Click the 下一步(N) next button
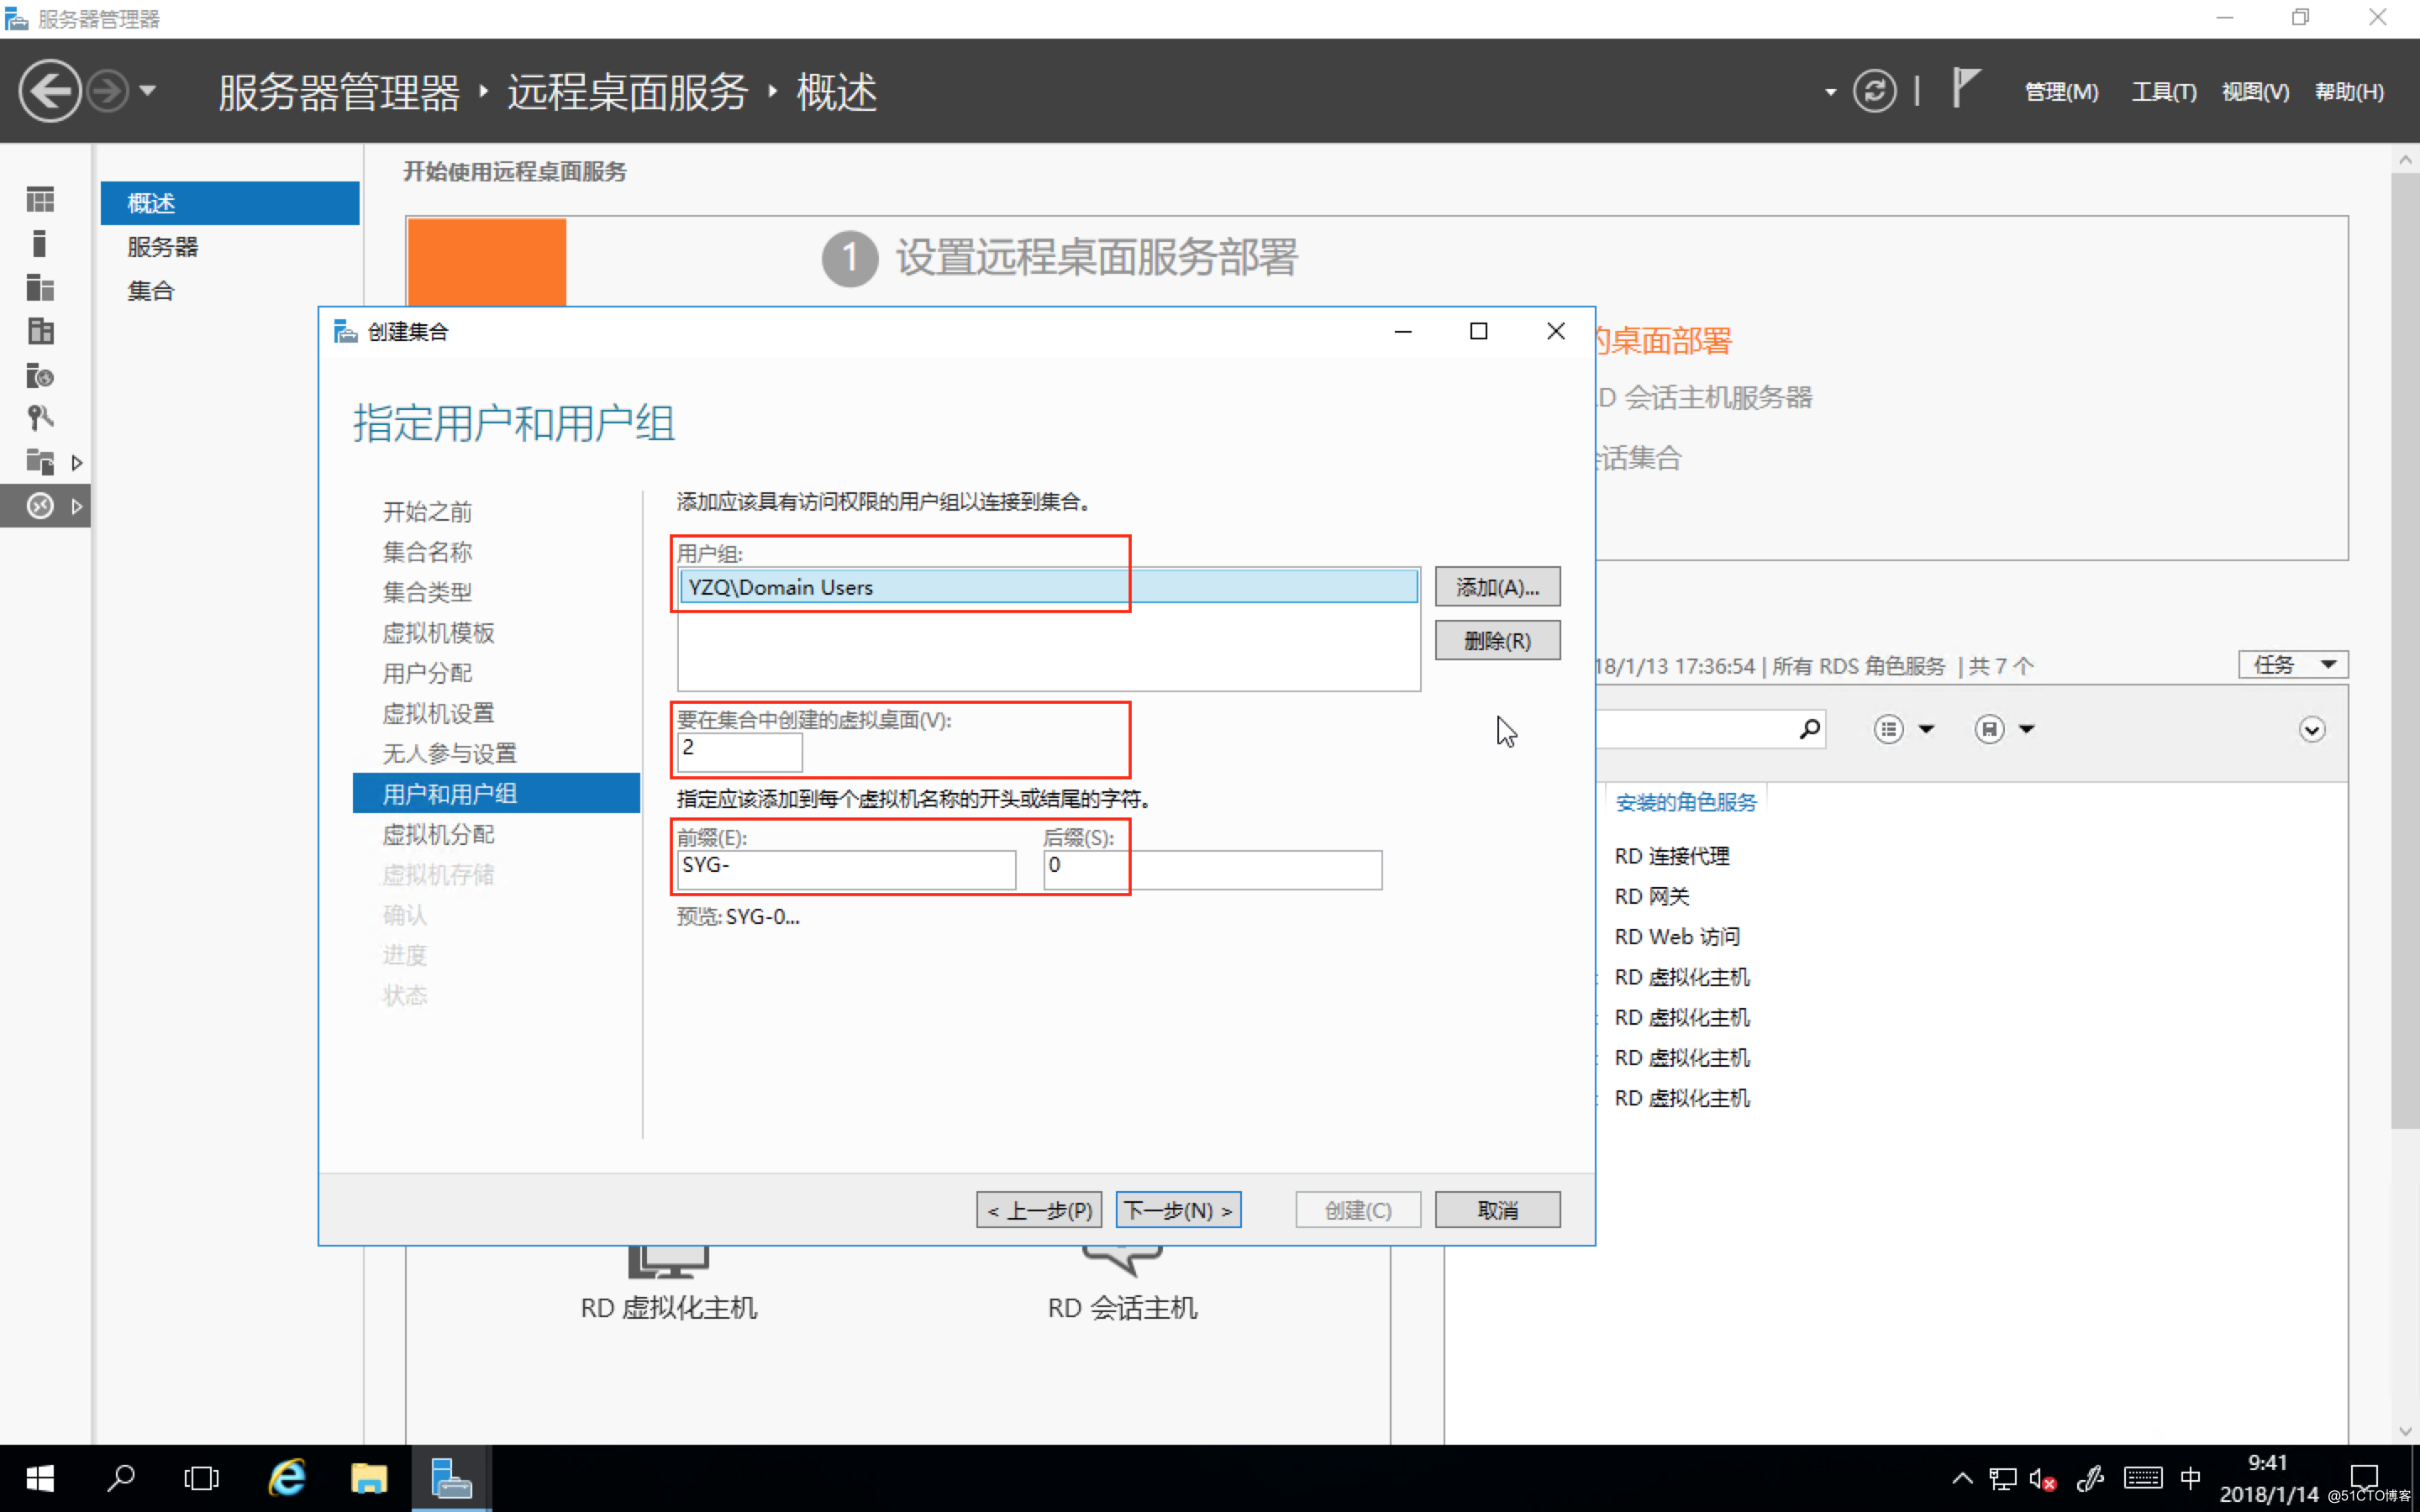Screen dimensions: 2420x1512 (x=1178, y=1210)
